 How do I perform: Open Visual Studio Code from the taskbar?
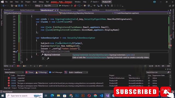click(x=101, y=96)
